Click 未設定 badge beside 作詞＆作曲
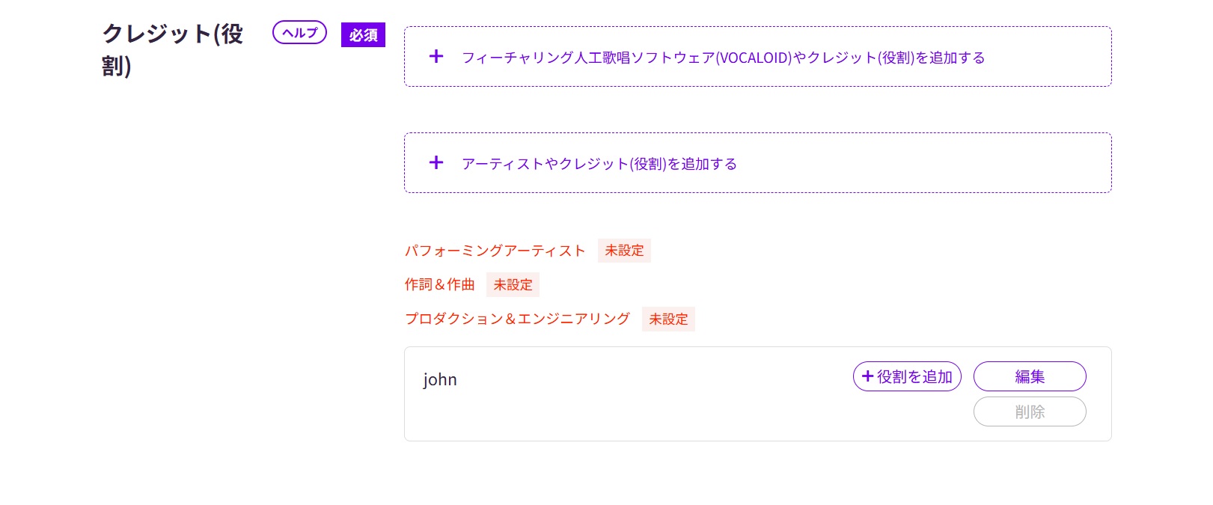The height and width of the screenshot is (505, 1213). pyautogui.click(x=513, y=285)
